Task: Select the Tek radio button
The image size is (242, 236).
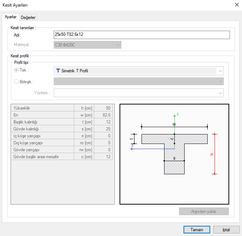Action: (x=16, y=71)
